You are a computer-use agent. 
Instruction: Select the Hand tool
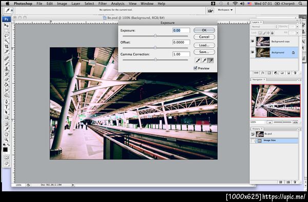pyautogui.click(x=7, y=134)
